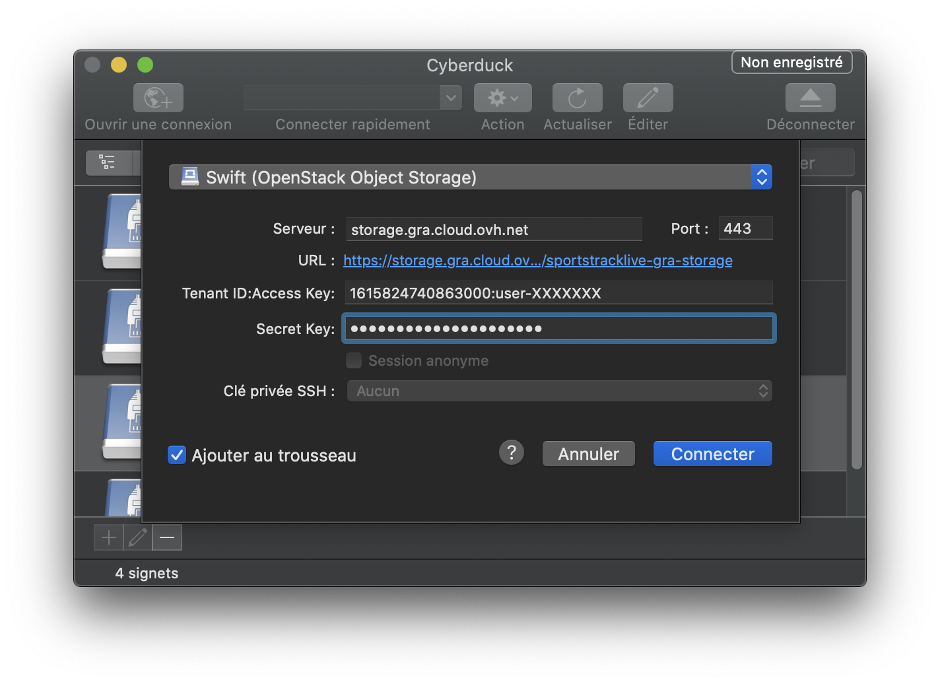Click the pencil icon below bookmark list
940x684 pixels.
[x=138, y=537]
